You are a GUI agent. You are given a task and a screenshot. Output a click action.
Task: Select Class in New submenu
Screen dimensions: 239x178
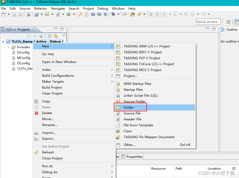[x=155, y=131]
